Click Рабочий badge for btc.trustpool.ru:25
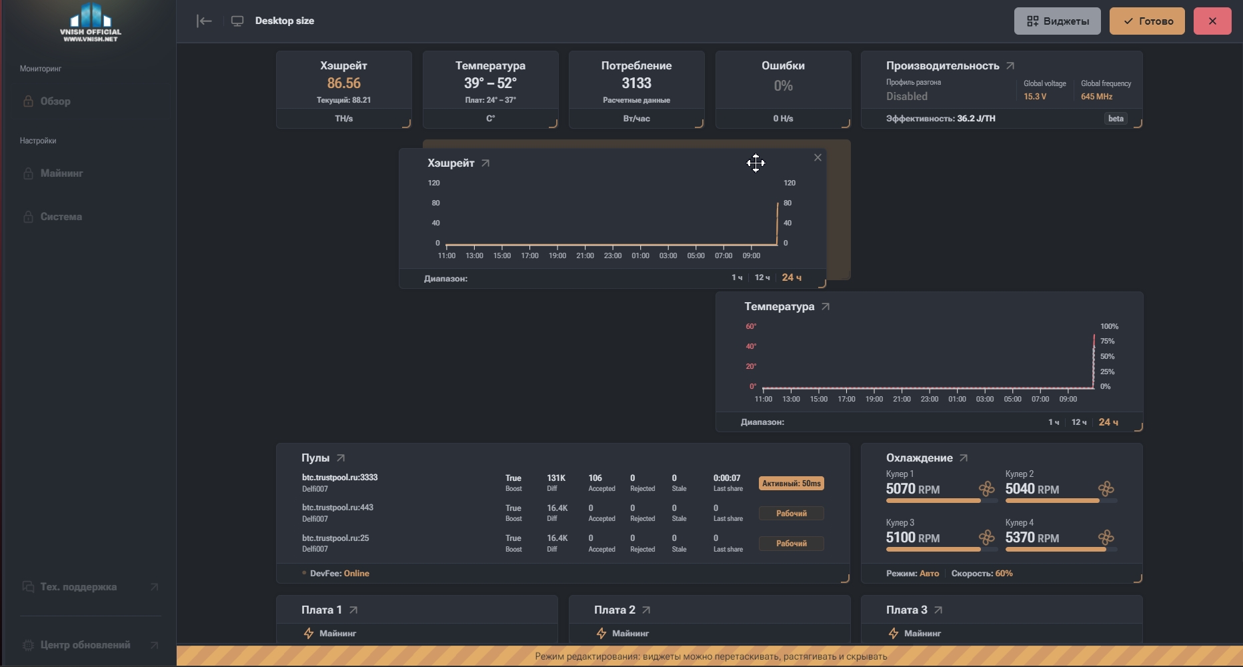Viewport: 1243px width, 667px height. point(792,544)
